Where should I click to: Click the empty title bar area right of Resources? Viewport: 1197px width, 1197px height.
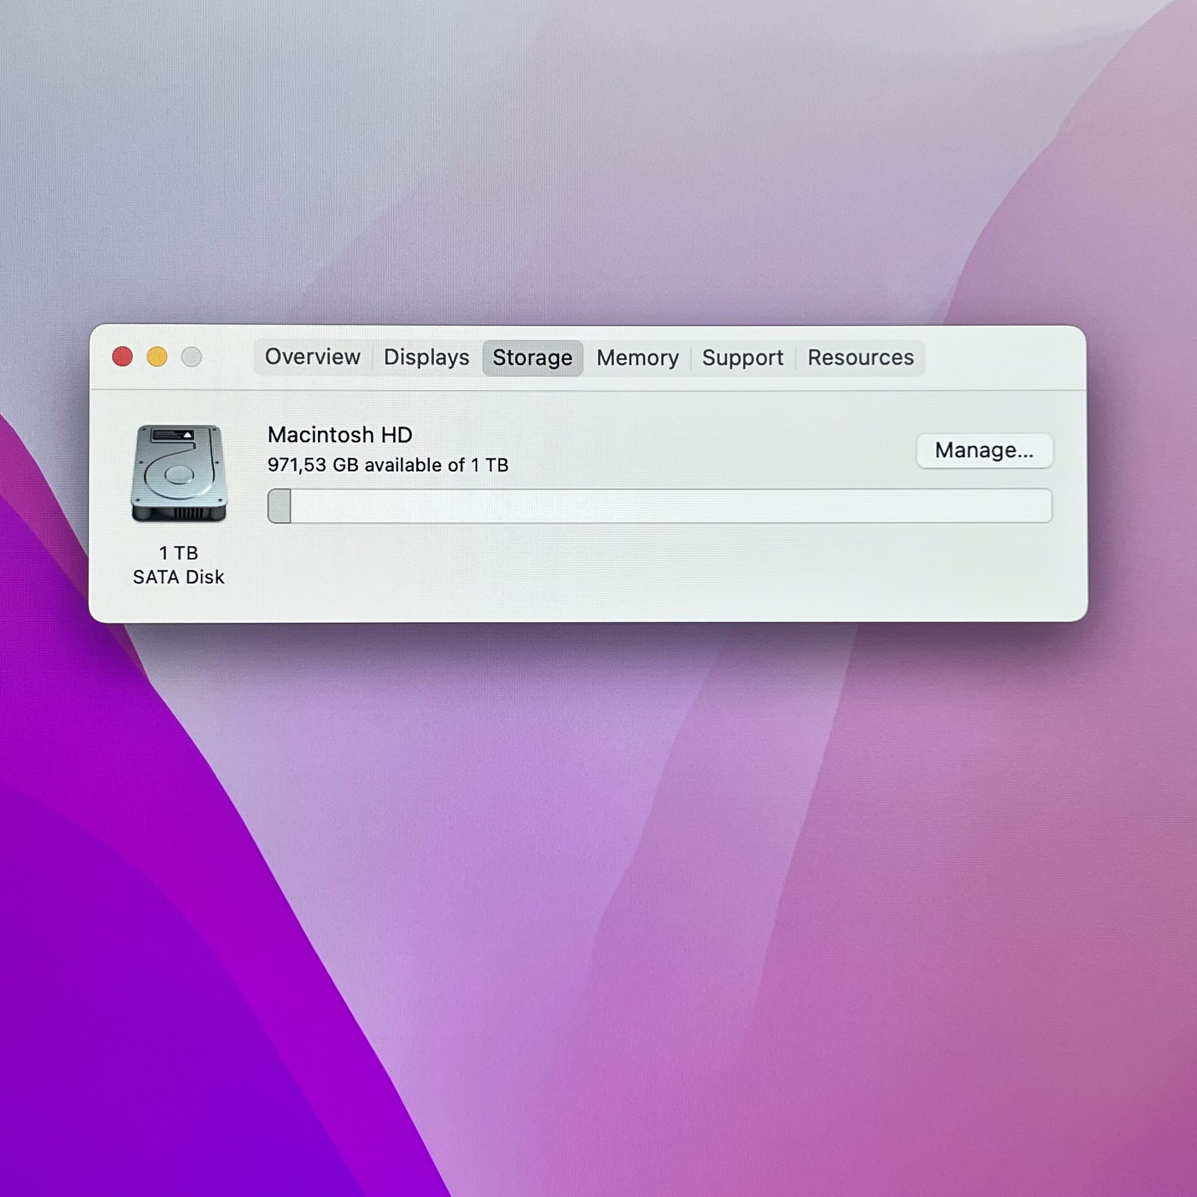1004,358
